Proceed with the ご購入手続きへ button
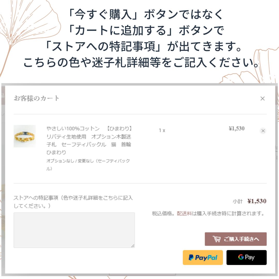Image resolution: width=279 pixels, height=279 pixels. 236,239
